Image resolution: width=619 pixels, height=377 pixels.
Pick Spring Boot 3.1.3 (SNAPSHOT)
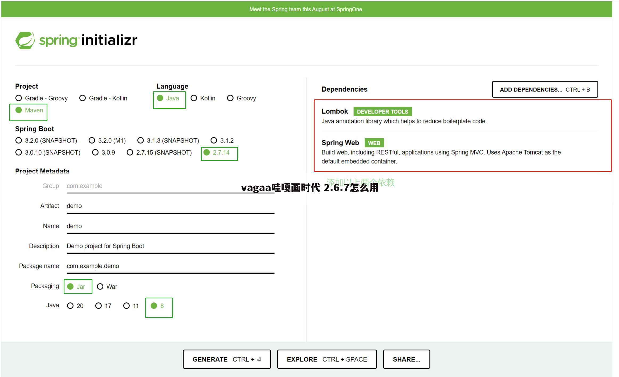coord(168,140)
